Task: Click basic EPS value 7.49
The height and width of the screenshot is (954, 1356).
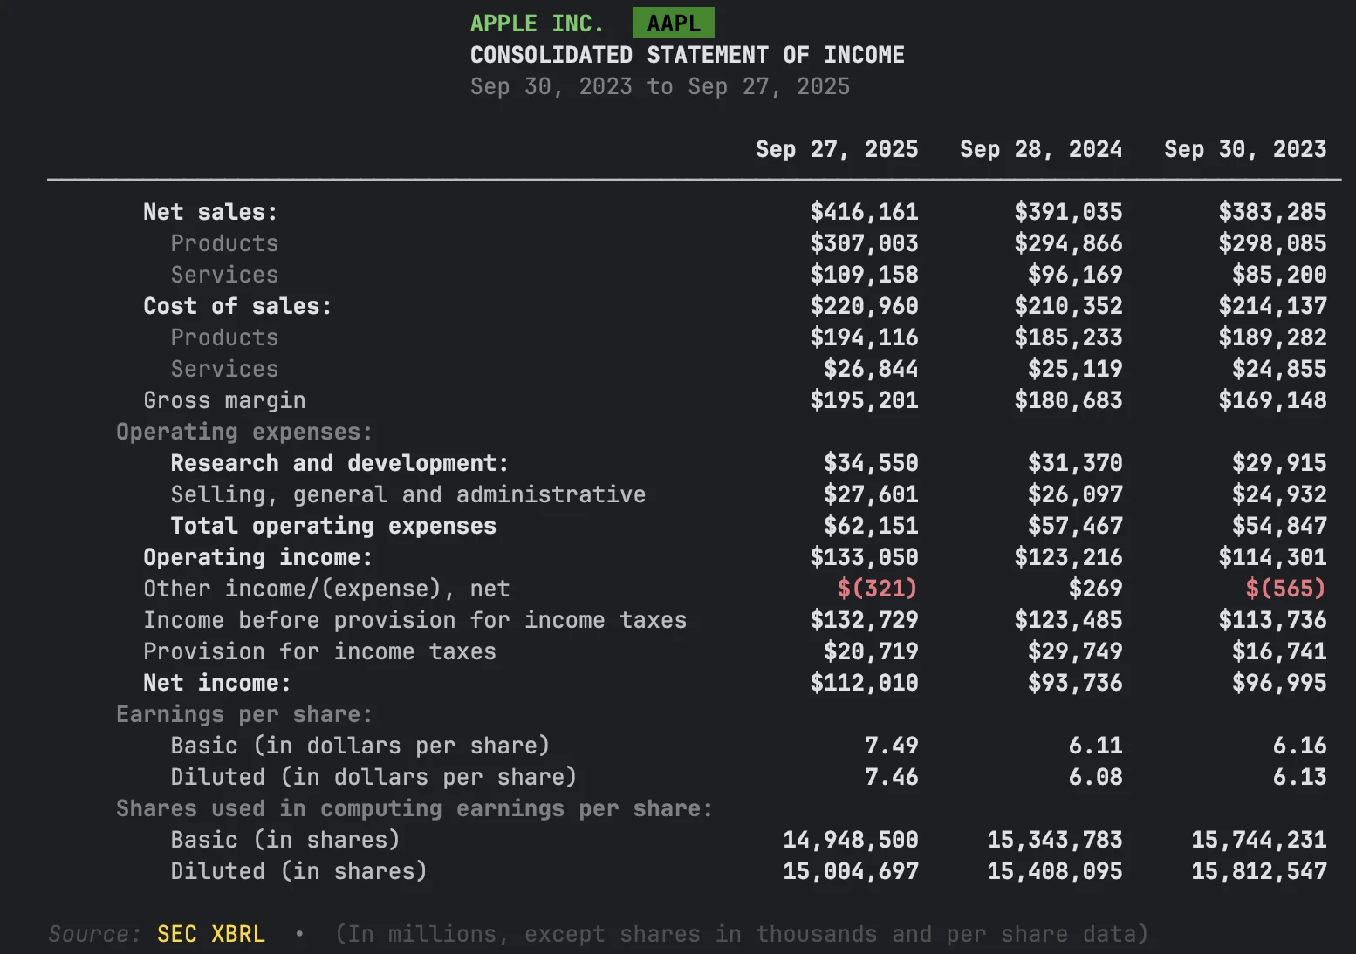Action: pyautogui.click(x=891, y=746)
